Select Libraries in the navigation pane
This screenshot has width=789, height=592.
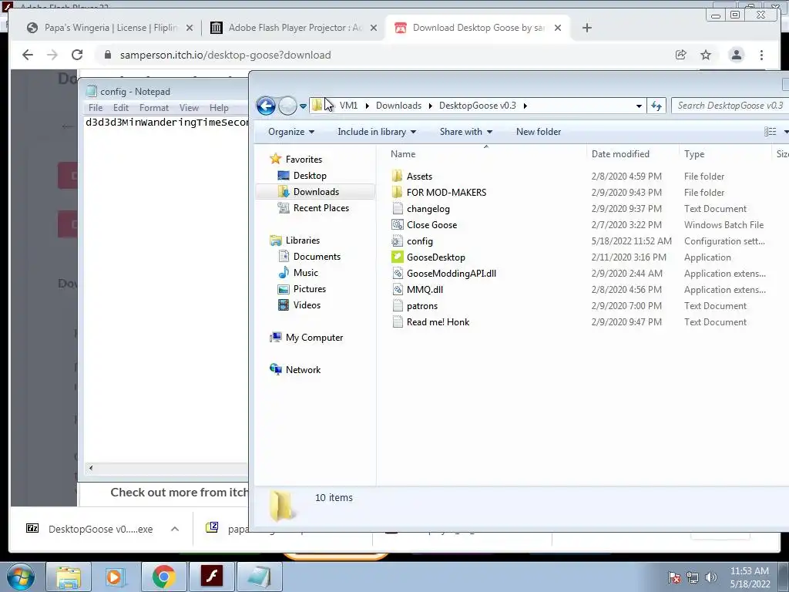point(302,240)
